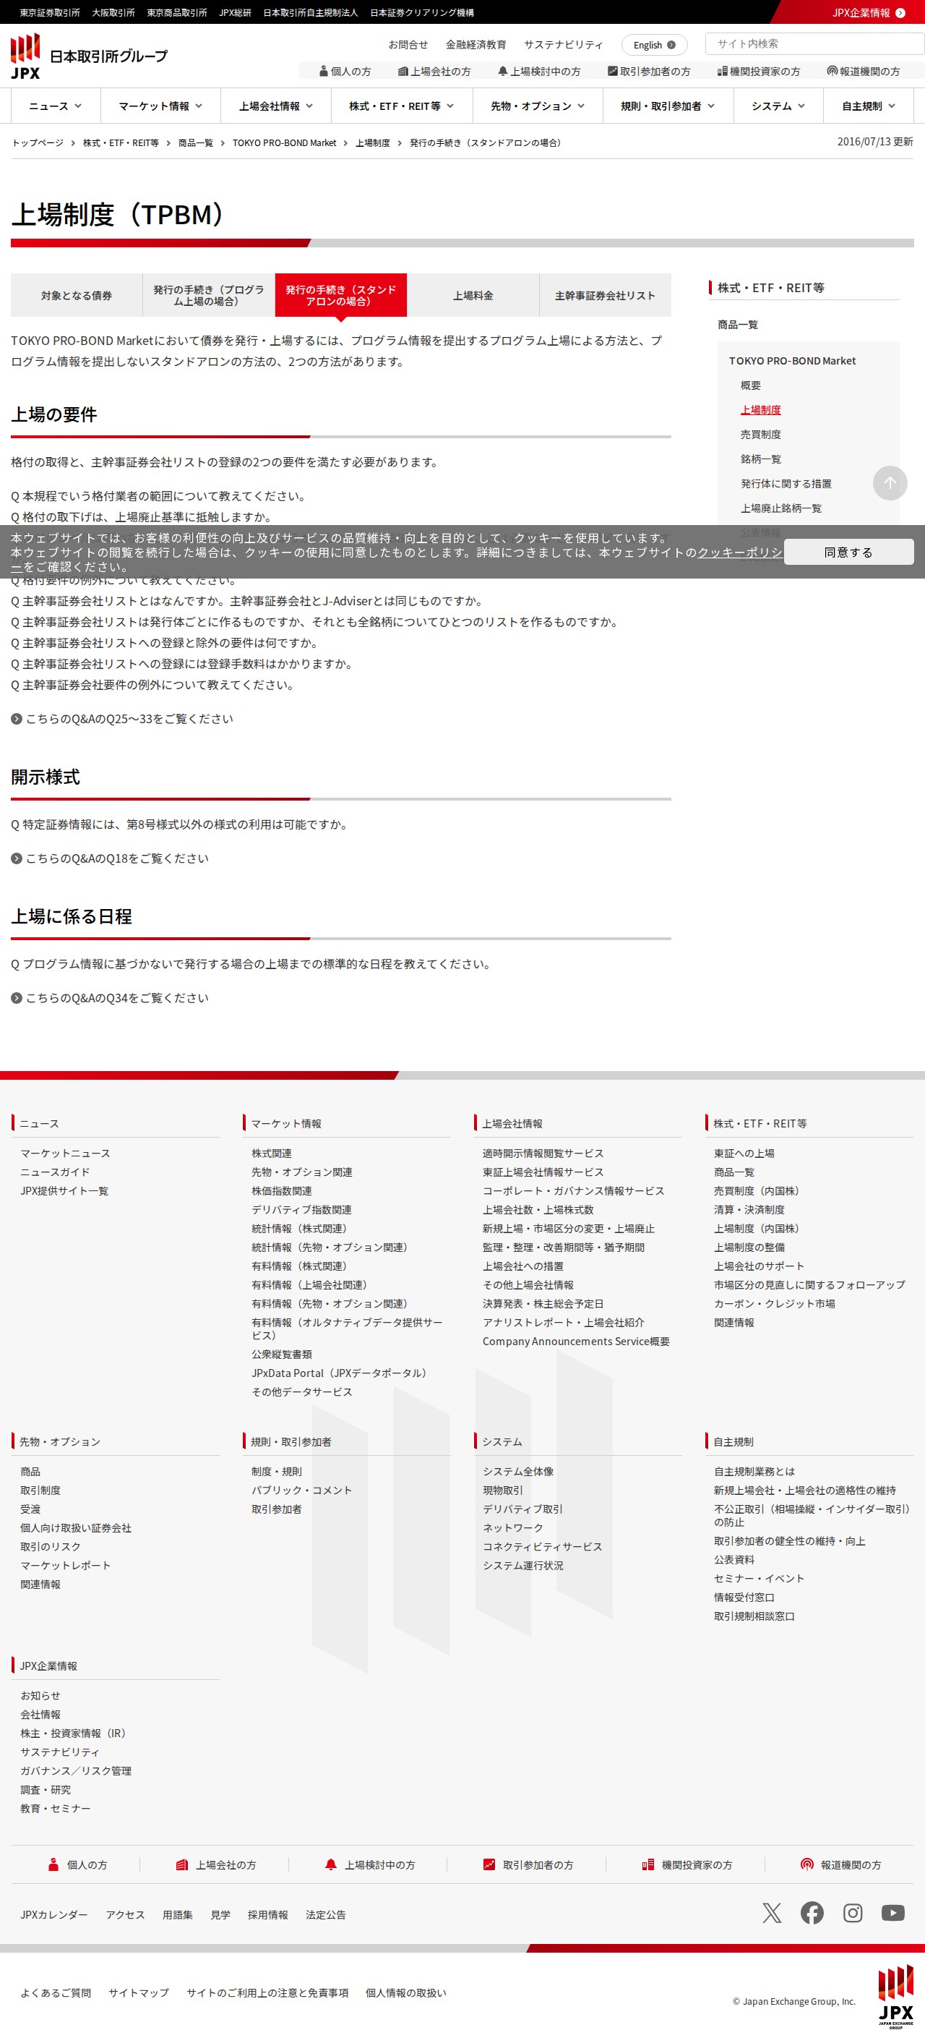
Task: Open 銘柄一覧 in the sidebar menu
Action: [x=760, y=459]
